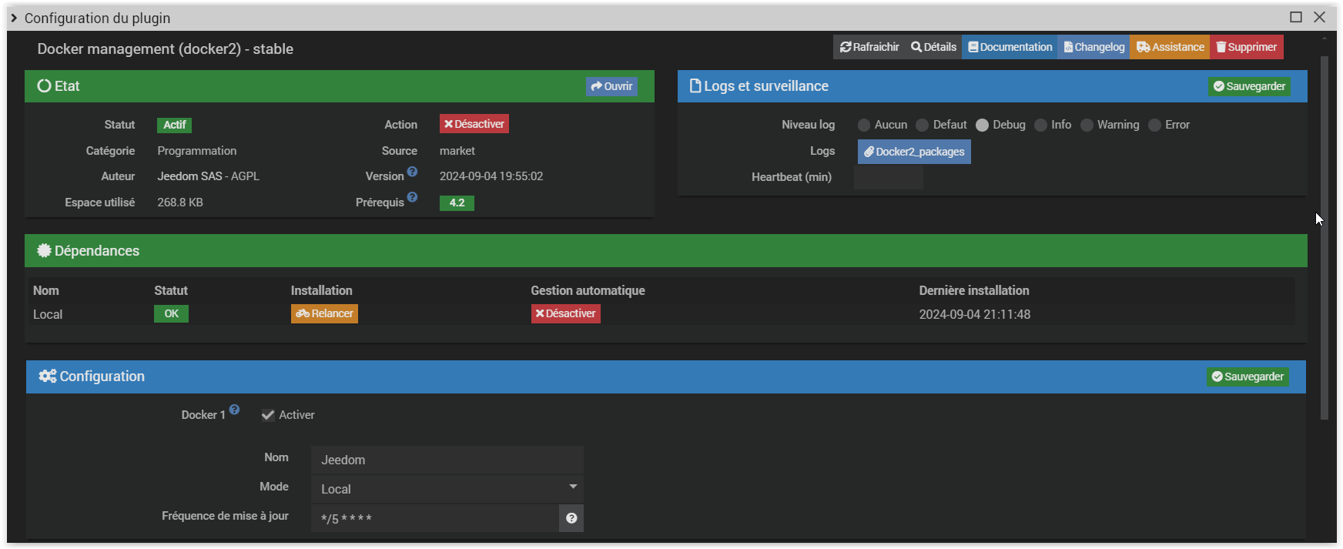Click Sauvegarder in Logs et surveillance
Viewport: 1343px width, 549px height.
tap(1249, 86)
